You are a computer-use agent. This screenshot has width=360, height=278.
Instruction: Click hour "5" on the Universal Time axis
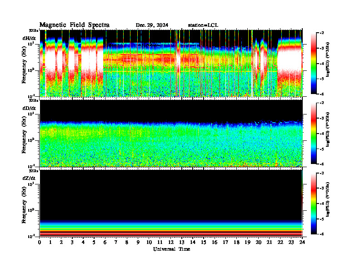94,242
